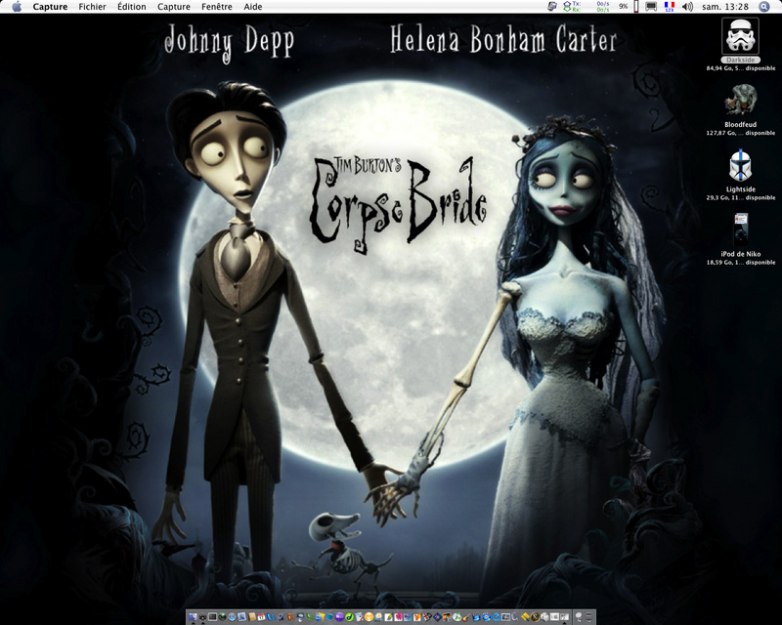Open the black screen Dock icon
The width and height of the screenshot is (782, 625).
[212, 617]
